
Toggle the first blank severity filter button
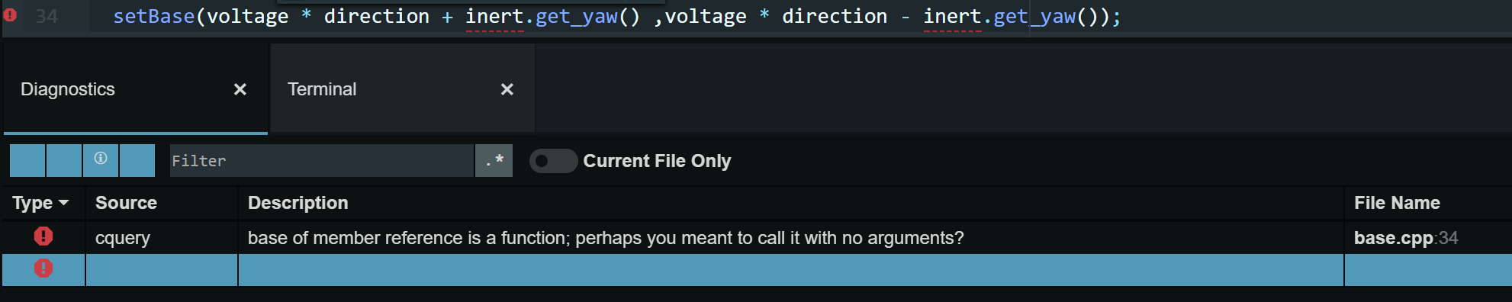(x=27, y=160)
